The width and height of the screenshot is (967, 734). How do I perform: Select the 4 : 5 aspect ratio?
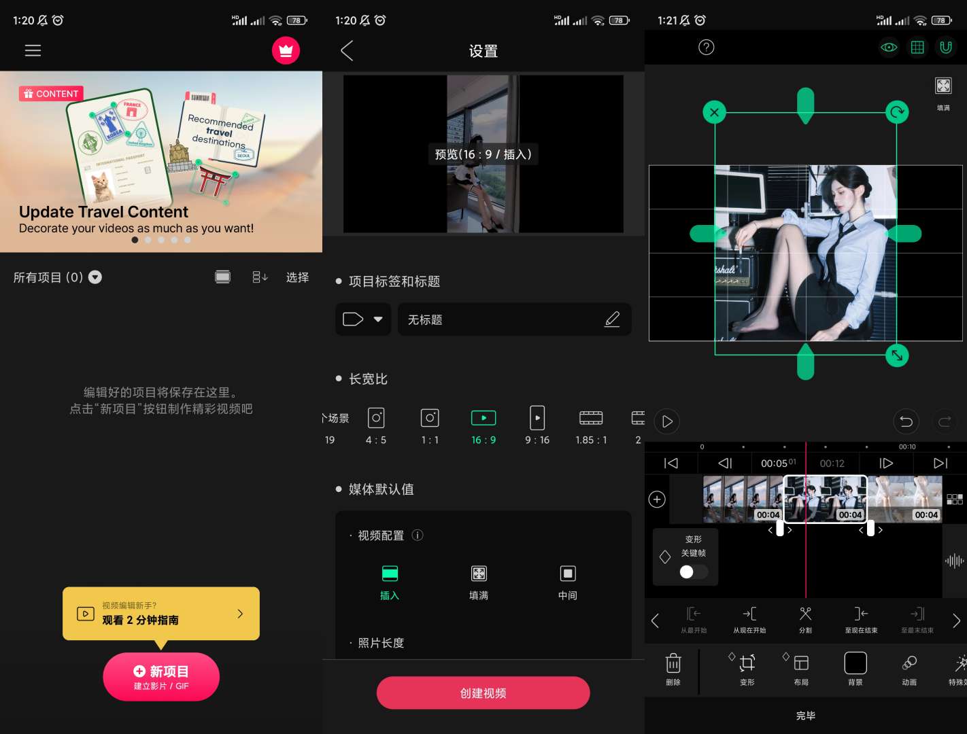pos(376,426)
